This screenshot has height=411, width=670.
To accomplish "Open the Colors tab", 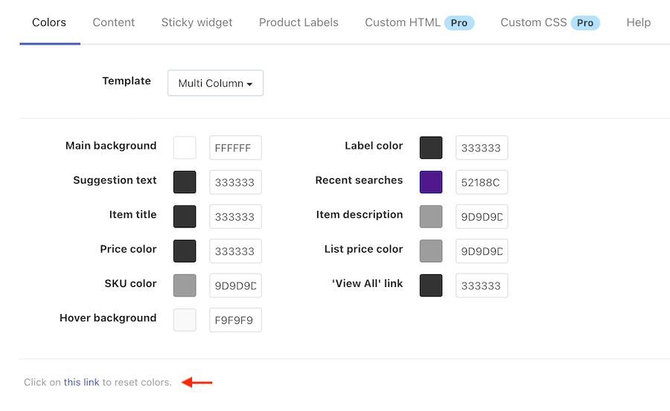I will [49, 22].
